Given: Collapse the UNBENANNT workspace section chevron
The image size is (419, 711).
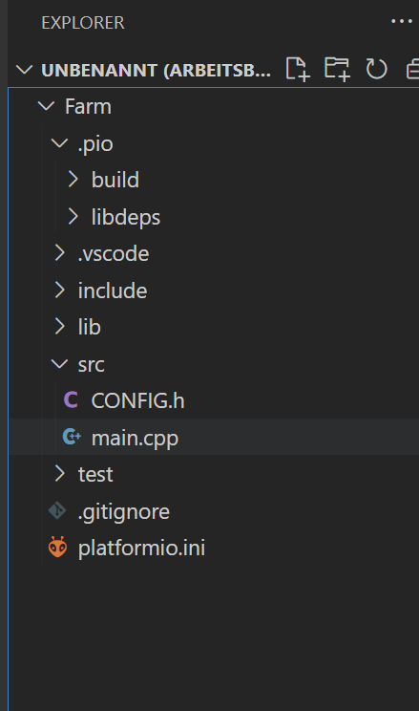Looking at the screenshot, I should (24, 70).
